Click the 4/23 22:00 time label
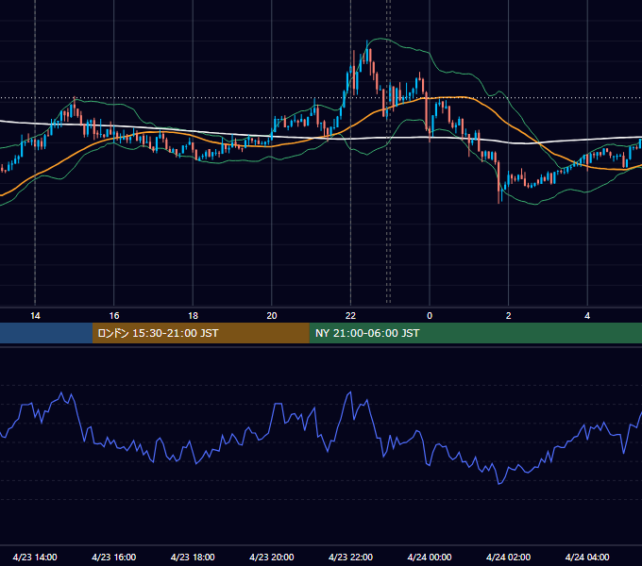This screenshot has height=566, width=642. [x=350, y=557]
